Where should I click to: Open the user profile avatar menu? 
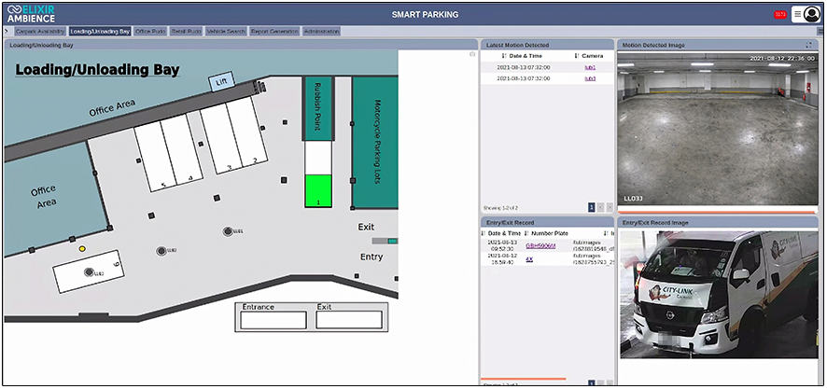(812, 14)
